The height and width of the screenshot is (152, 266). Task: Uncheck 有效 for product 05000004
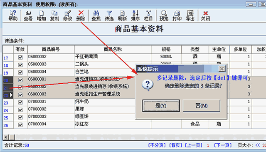(20, 72)
